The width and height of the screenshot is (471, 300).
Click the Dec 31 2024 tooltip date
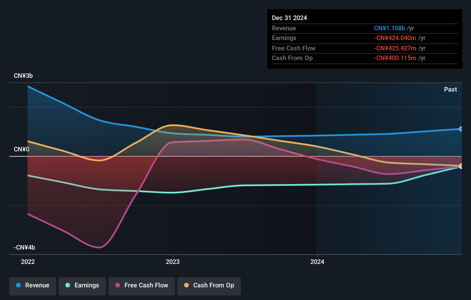pyautogui.click(x=289, y=18)
